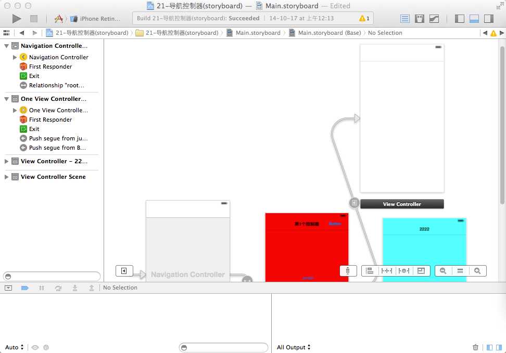
Task: Step over in debugger
Action: coord(58,288)
